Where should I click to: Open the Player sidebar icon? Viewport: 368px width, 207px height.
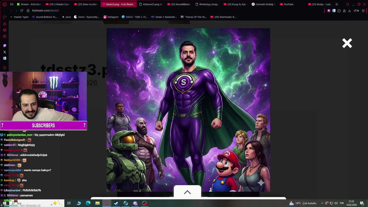point(5,68)
